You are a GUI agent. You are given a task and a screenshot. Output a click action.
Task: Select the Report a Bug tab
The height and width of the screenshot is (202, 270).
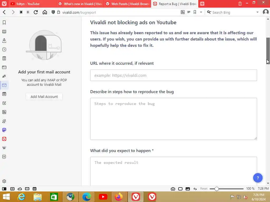pyautogui.click(x=175, y=4)
